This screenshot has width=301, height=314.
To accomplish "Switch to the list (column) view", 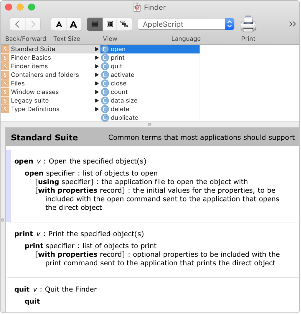I will coord(95,24).
